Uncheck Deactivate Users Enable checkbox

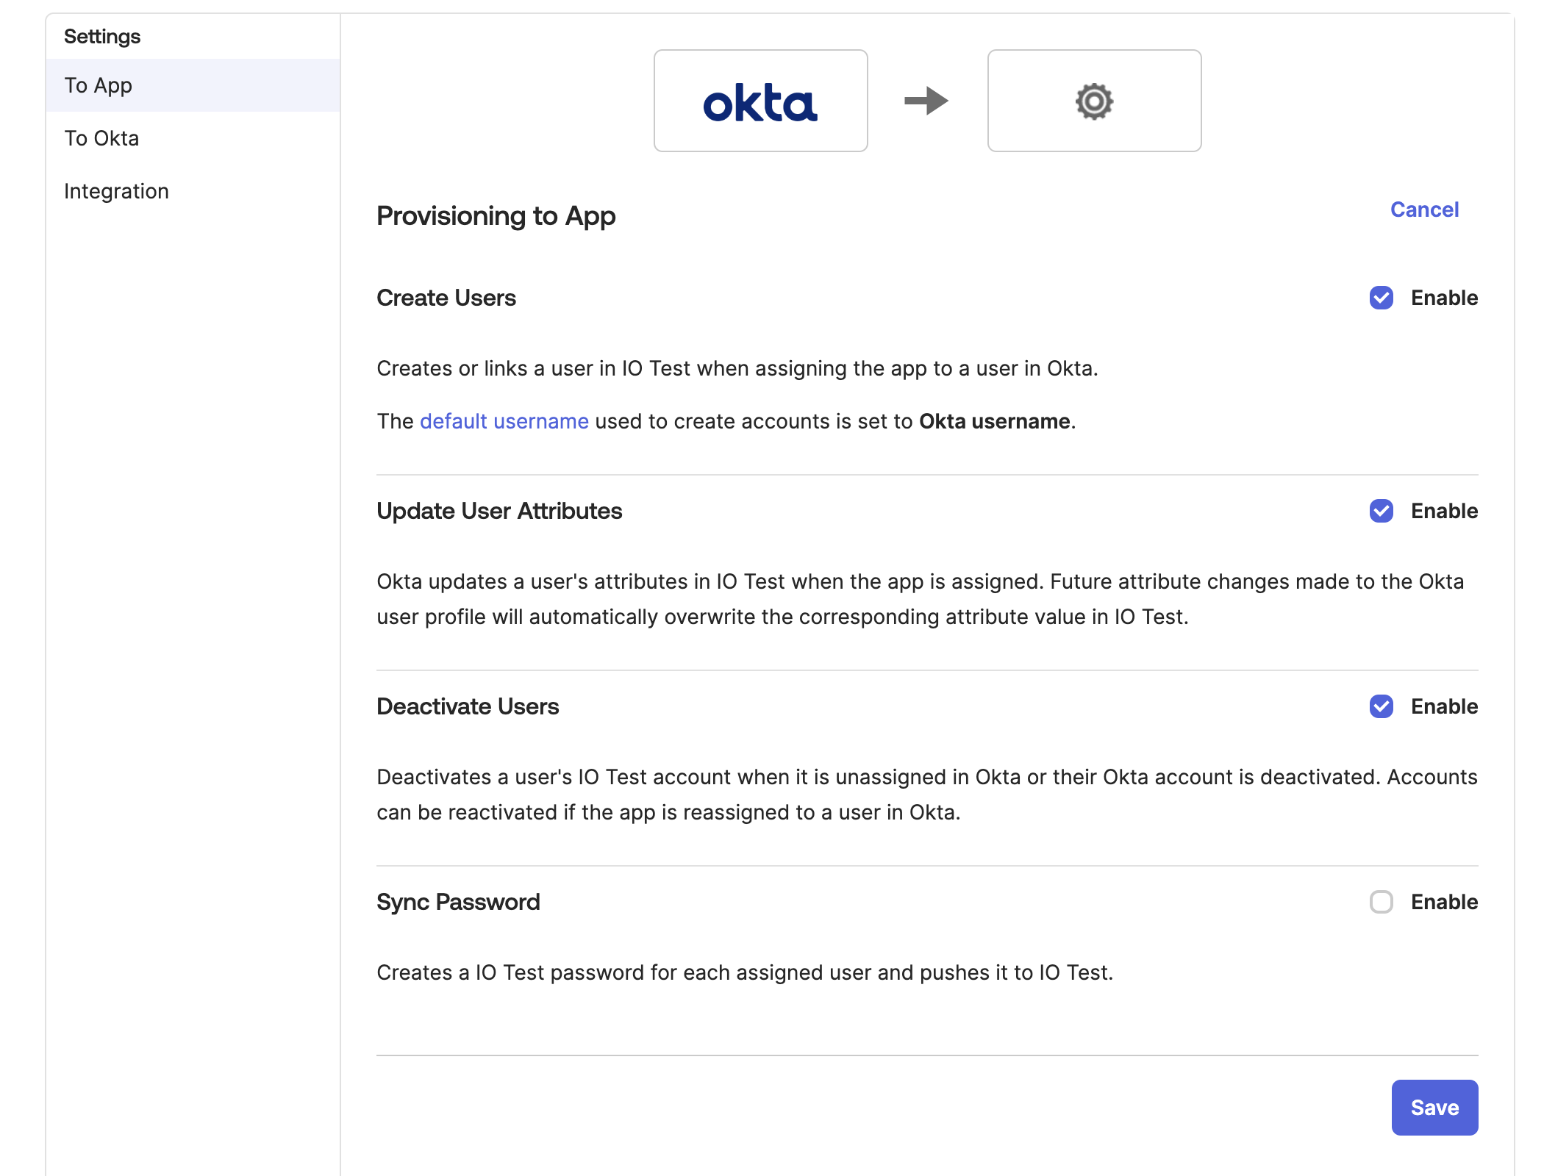pyautogui.click(x=1382, y=706)
